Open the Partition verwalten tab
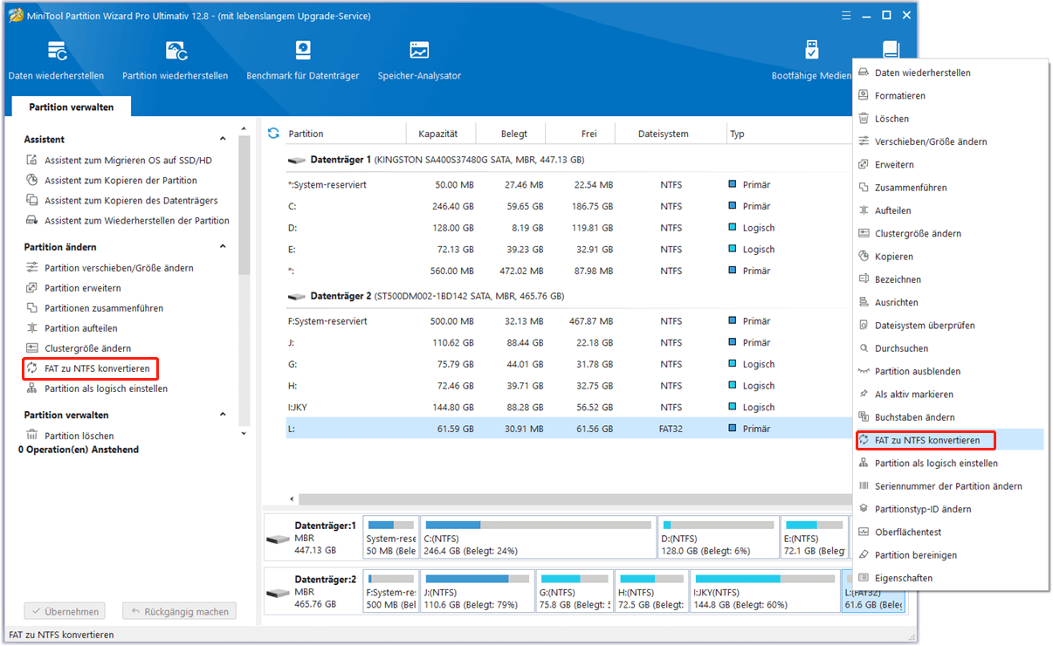1053x646 pixels. coord(71,107)
